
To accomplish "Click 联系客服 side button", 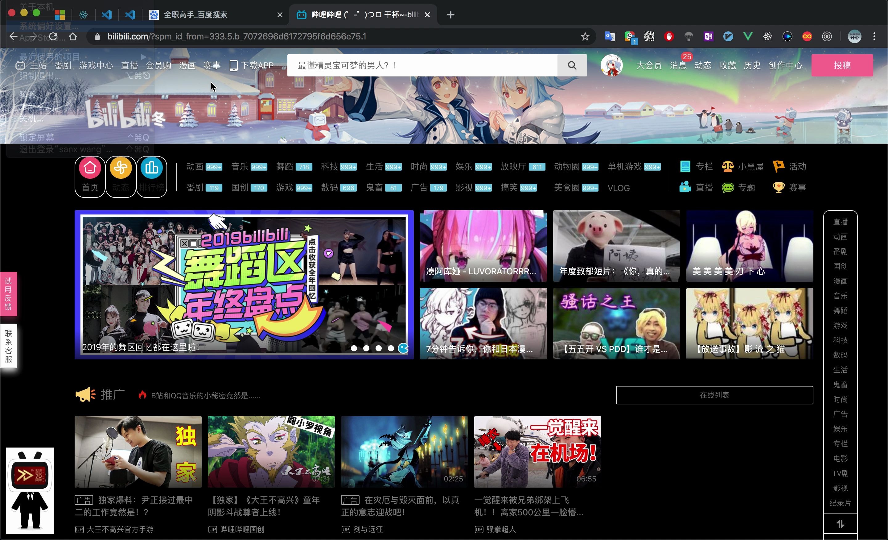I will point(9,346).
